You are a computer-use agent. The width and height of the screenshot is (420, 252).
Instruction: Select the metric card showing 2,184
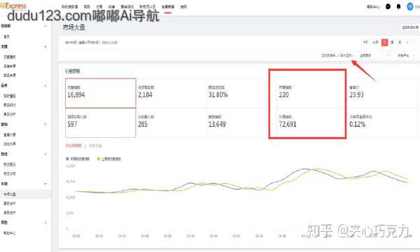point(171,93)
